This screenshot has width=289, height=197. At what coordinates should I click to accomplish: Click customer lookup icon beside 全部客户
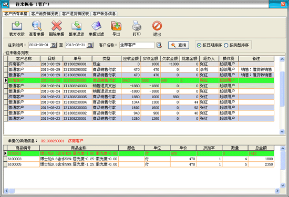(x=159, y=45)
